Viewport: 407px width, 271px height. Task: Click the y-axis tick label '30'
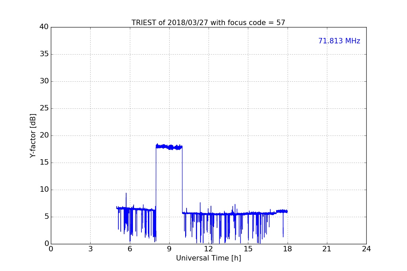click(x=44, y=81)
